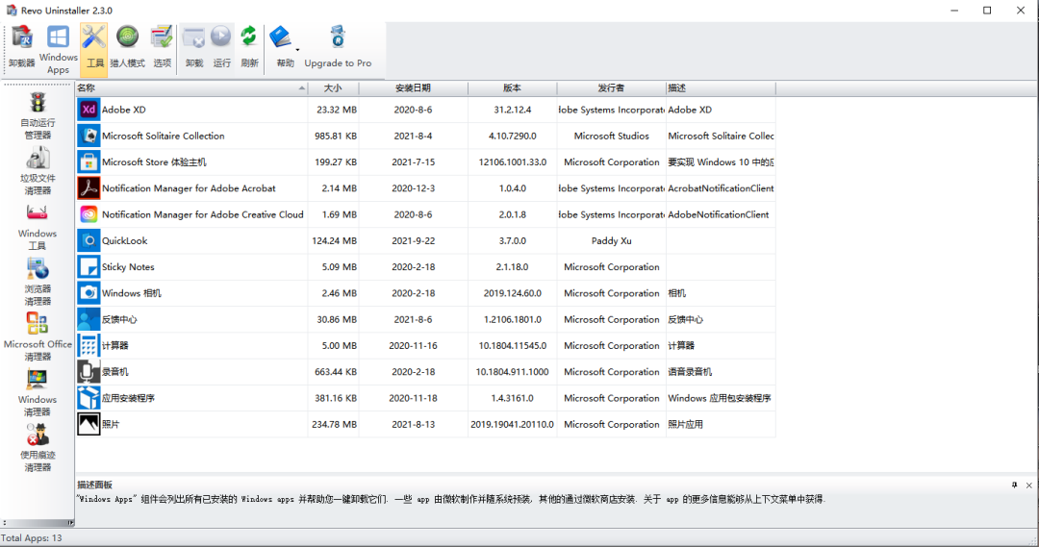This screenshot has height=547, width=1039.
Task: Open the 帮助 help book icon
Action: point(282,38)
